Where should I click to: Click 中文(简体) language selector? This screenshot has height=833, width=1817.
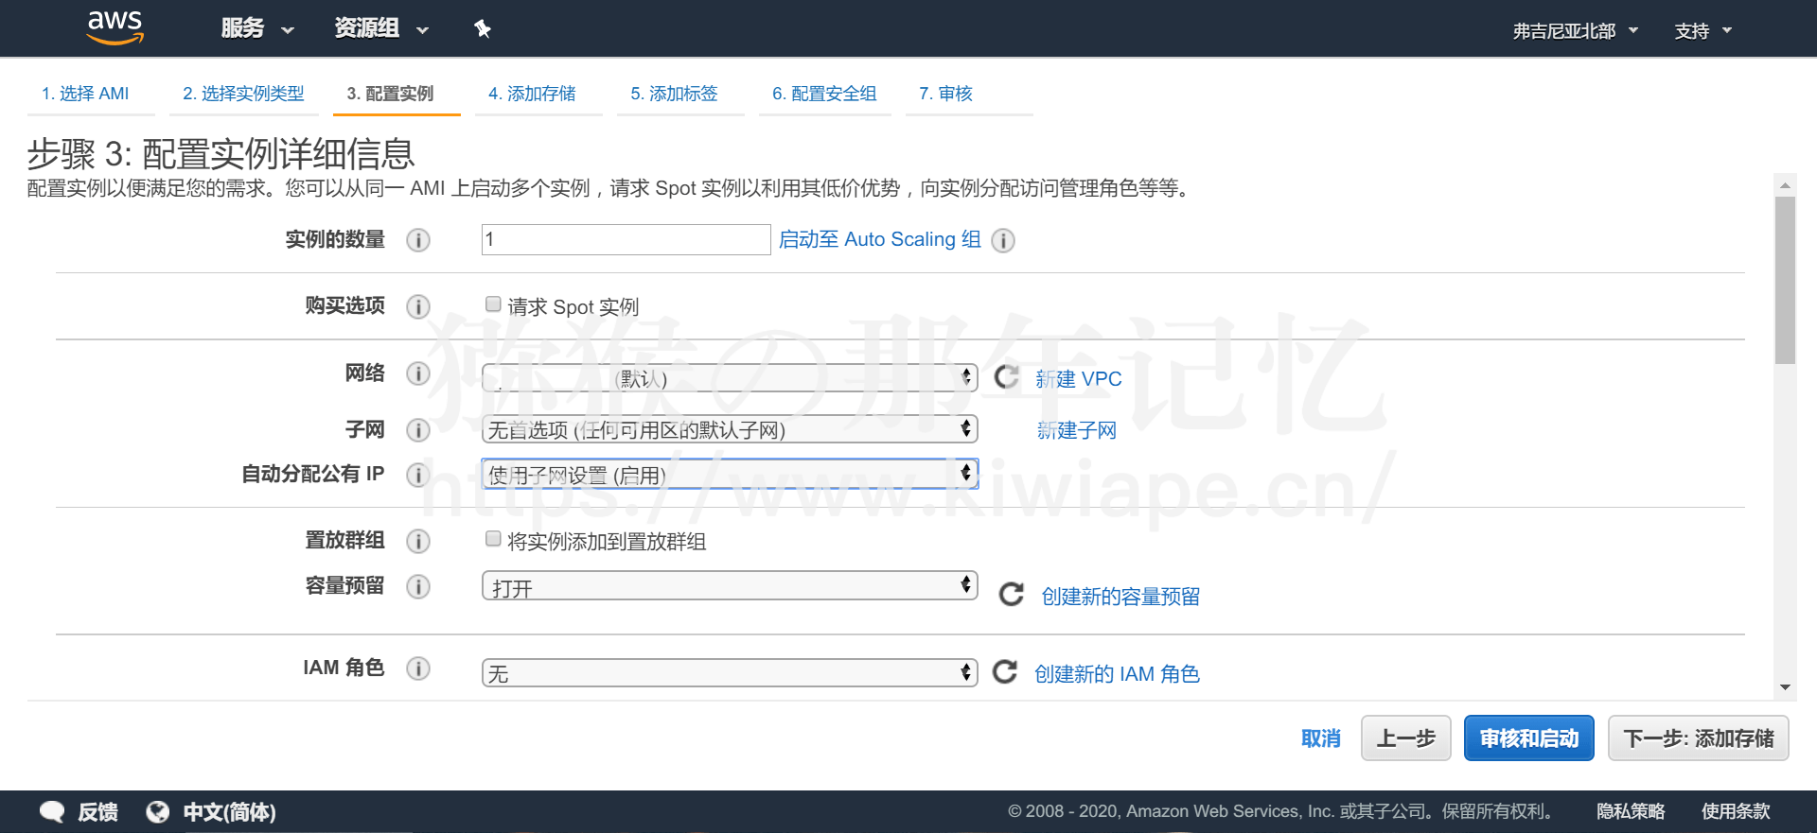point(229,812)
